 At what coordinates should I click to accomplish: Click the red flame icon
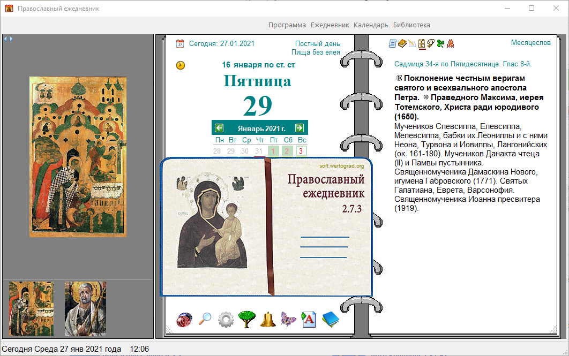(x=451, y=43)
